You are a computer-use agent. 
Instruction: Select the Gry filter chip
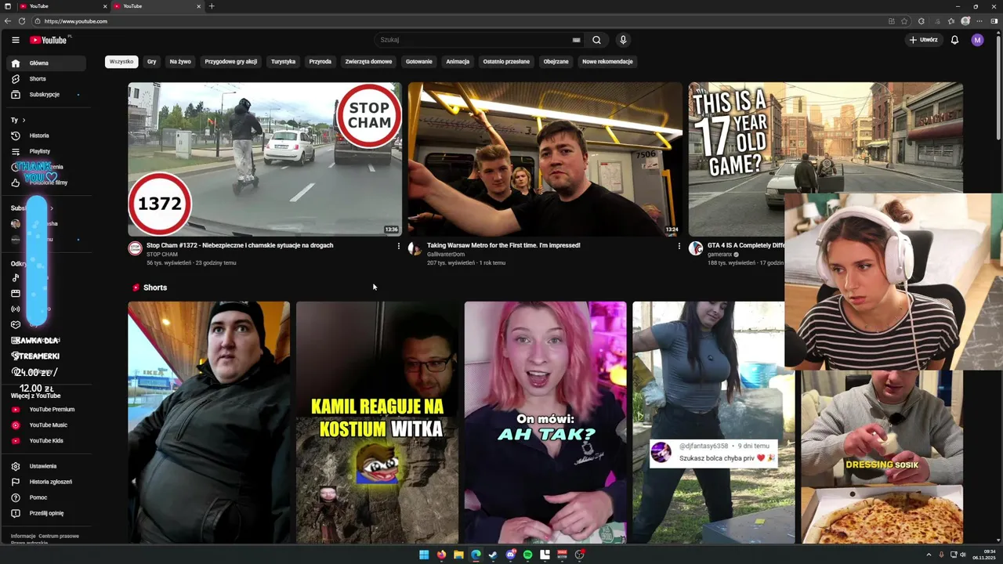pos(152,61)
